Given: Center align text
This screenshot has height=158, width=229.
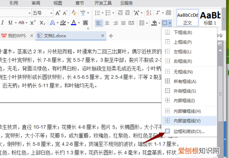Looking at the screenshot, I should coord(107,23).
